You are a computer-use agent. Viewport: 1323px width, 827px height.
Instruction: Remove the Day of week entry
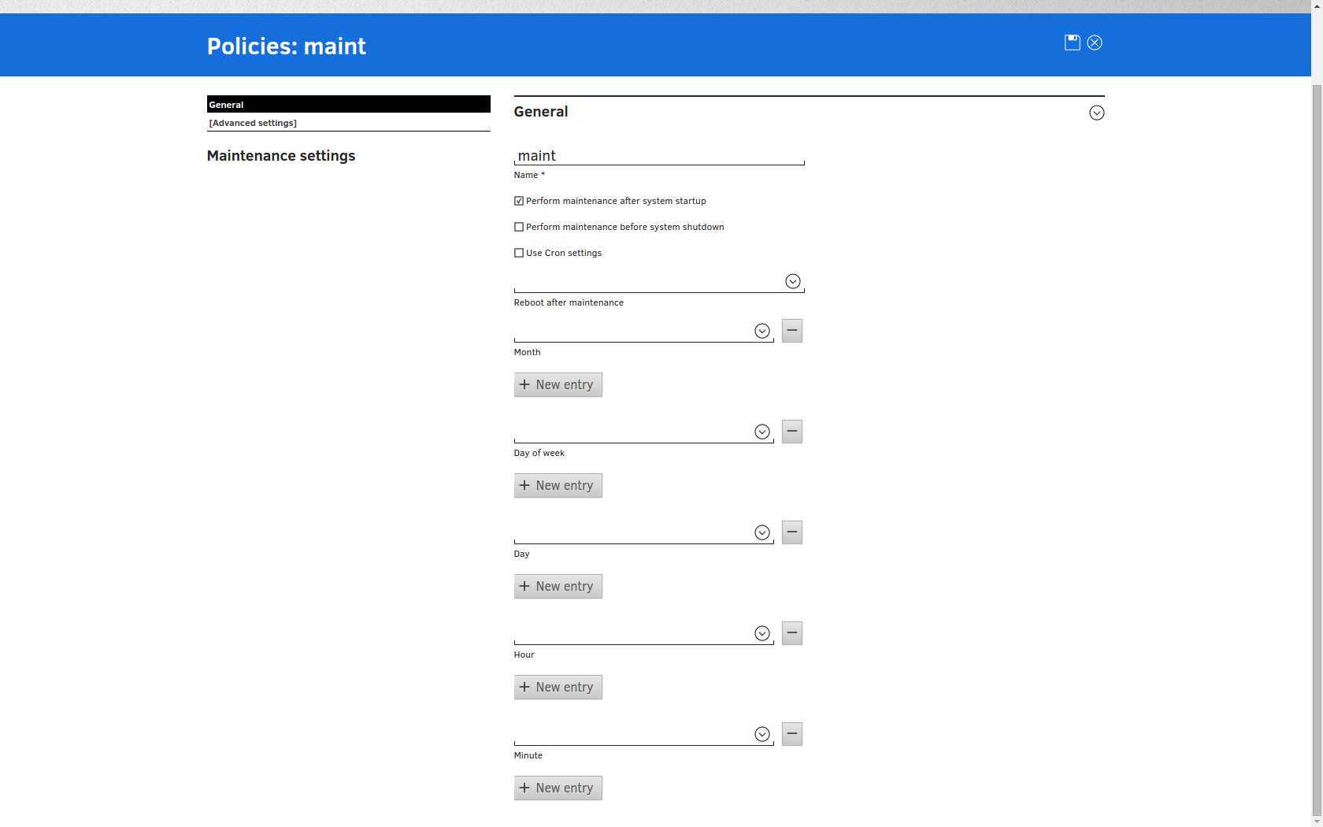(x=791, y=432)
